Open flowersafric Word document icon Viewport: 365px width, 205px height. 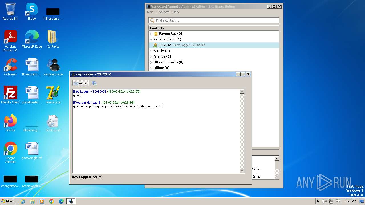[x=32, y=67]
